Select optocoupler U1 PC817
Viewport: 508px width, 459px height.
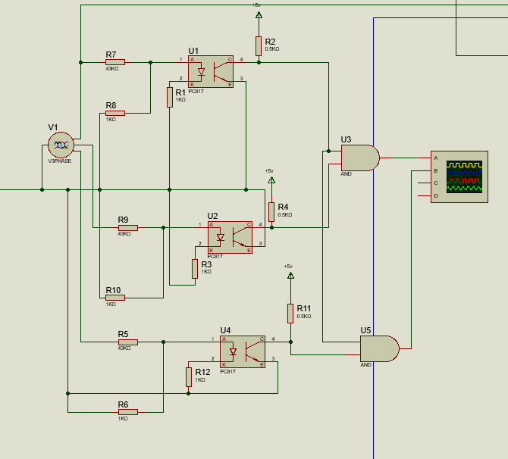(x=211, y=71)
